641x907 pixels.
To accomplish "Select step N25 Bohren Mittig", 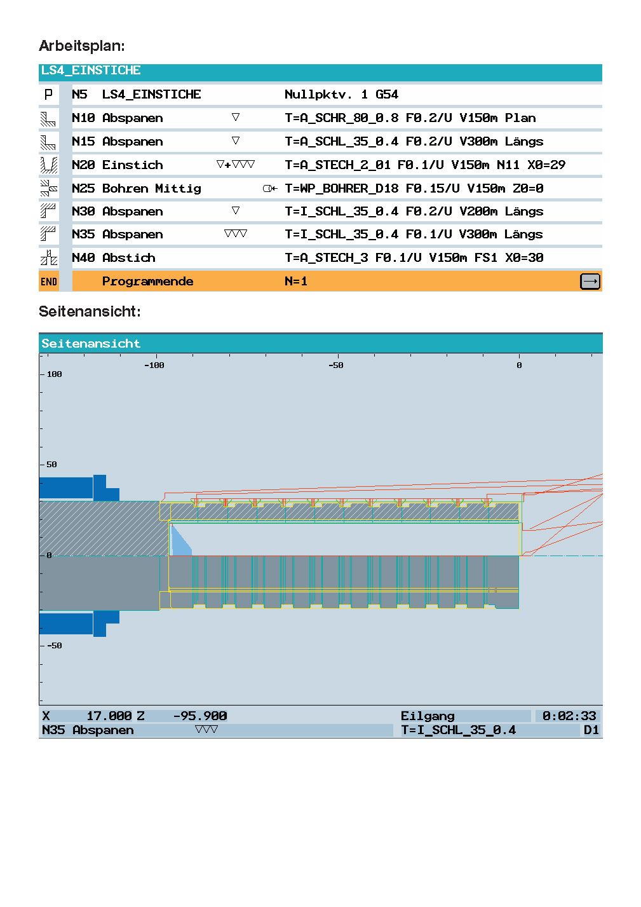I will 320,188.
